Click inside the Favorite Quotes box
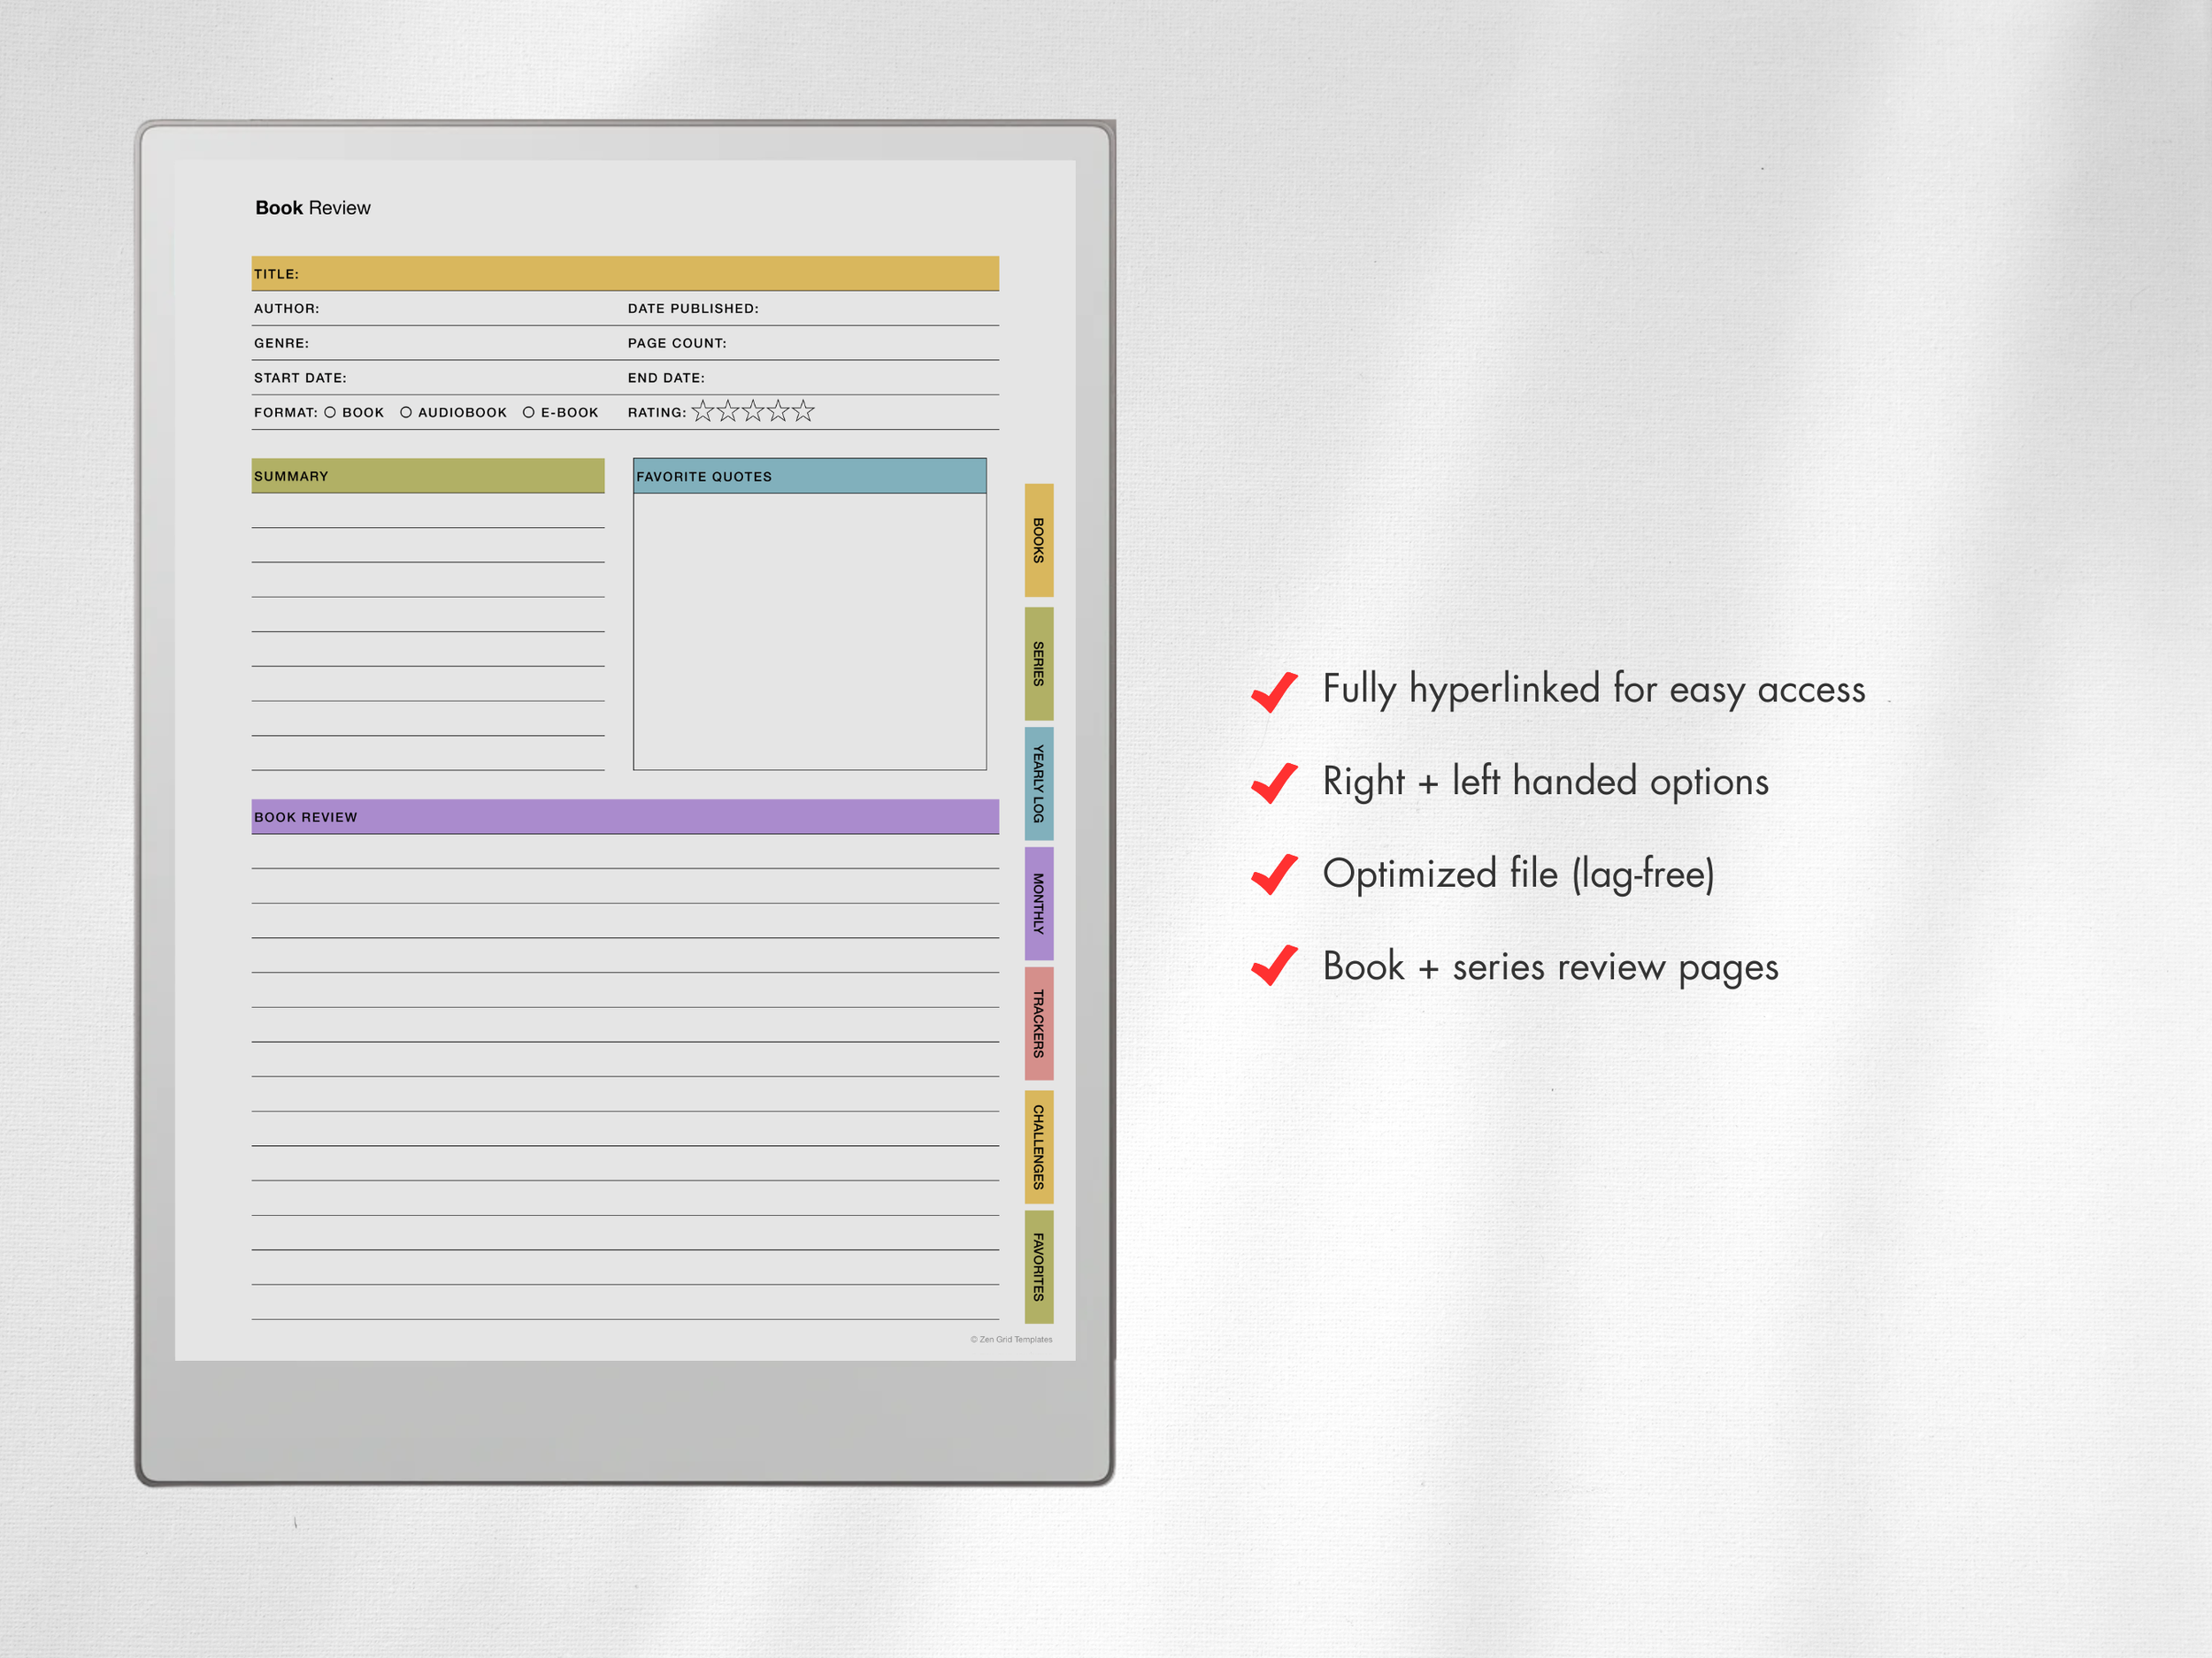 point(810,631)
